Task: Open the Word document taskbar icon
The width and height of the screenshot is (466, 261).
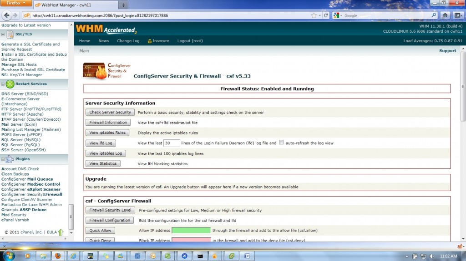Action: 247,256
